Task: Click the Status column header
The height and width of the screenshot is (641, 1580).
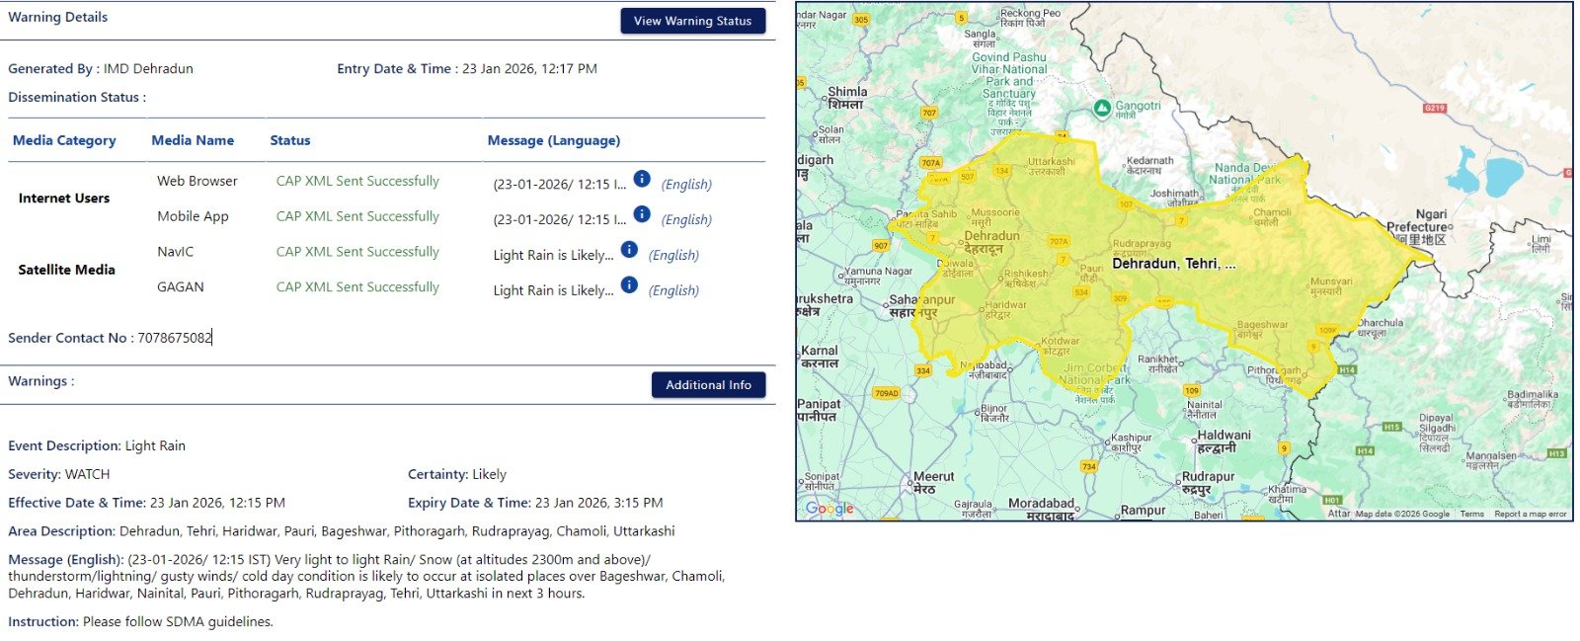Action: pos(290,140)
